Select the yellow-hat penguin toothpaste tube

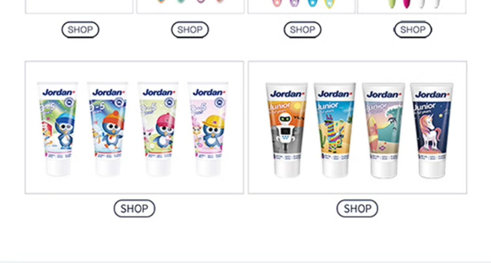[208, 129]
